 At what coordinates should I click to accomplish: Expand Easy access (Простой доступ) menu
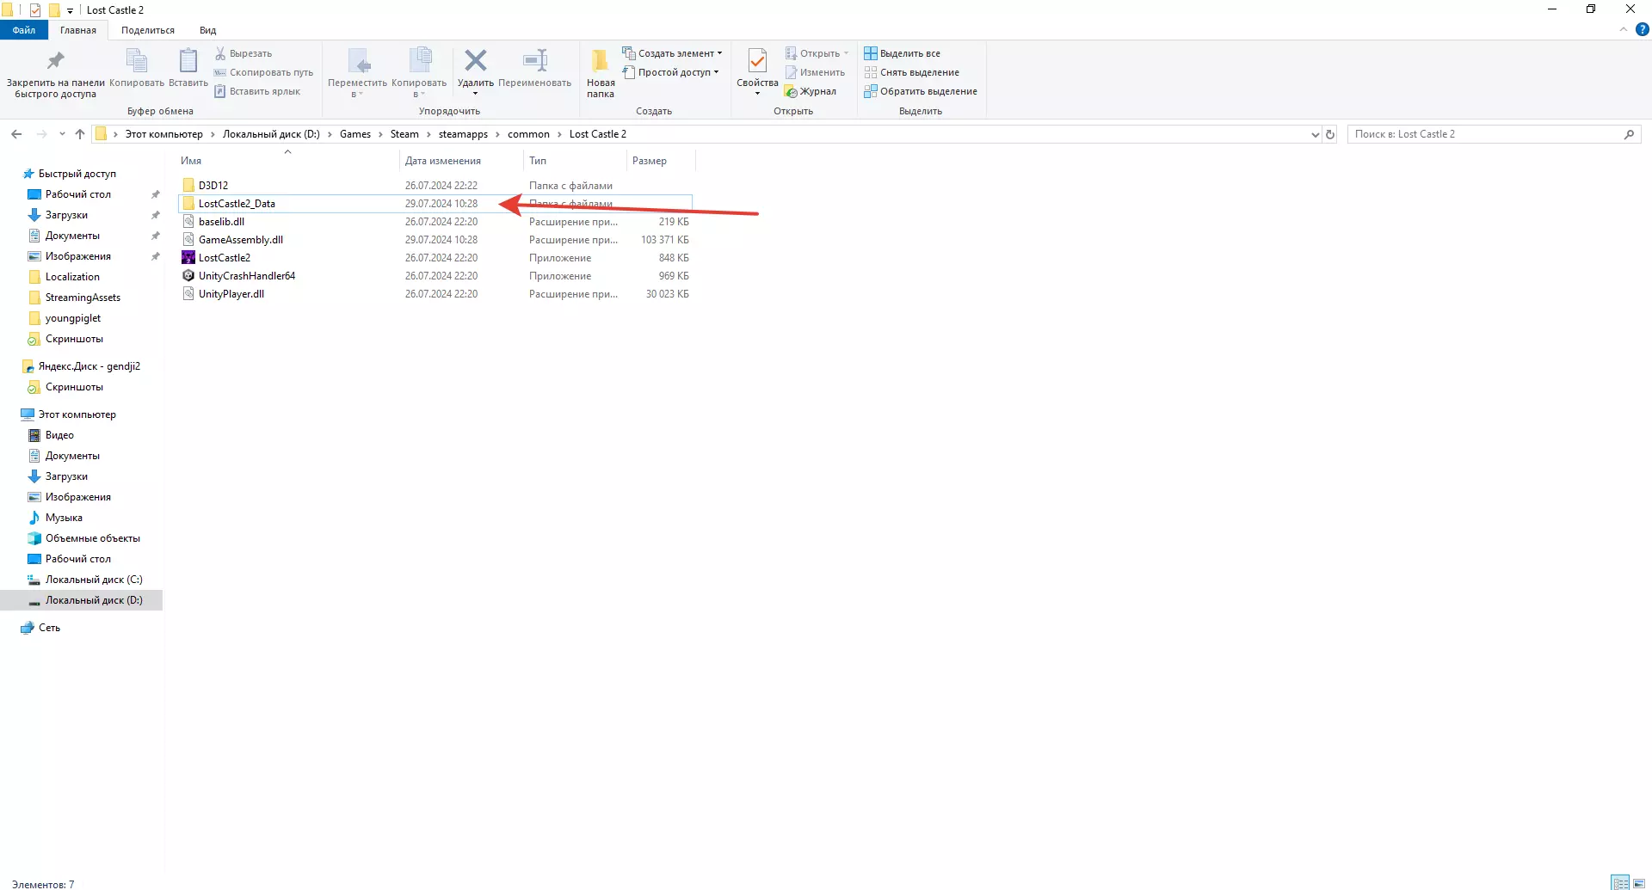(x=670, y=72)
